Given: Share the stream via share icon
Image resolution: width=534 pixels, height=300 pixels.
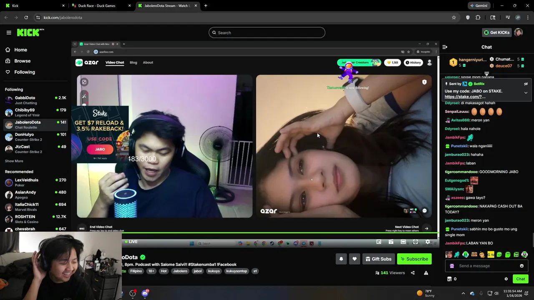Looking at the screenshot, I should click(x=413, y=273).
